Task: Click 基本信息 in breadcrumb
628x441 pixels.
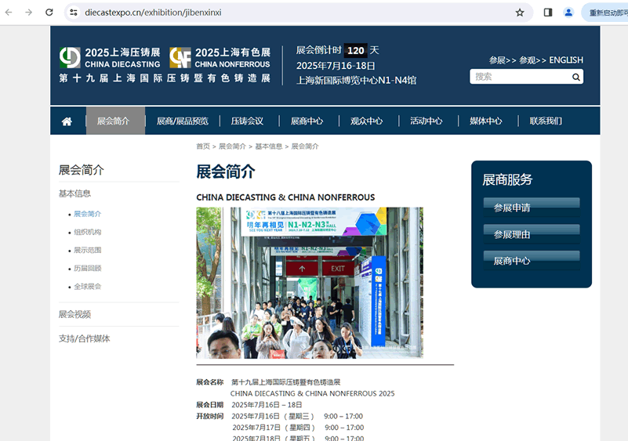Action: click(x=269, y=146)
